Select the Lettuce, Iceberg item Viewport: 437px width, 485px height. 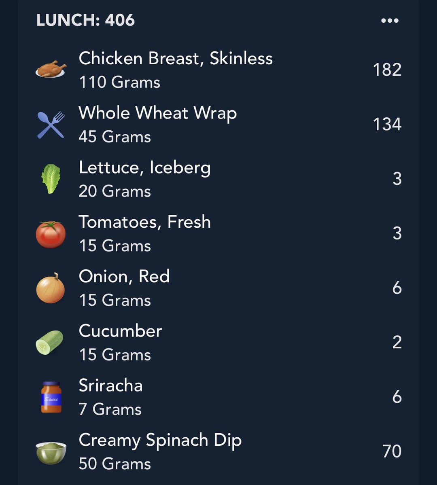click(218, 179)
